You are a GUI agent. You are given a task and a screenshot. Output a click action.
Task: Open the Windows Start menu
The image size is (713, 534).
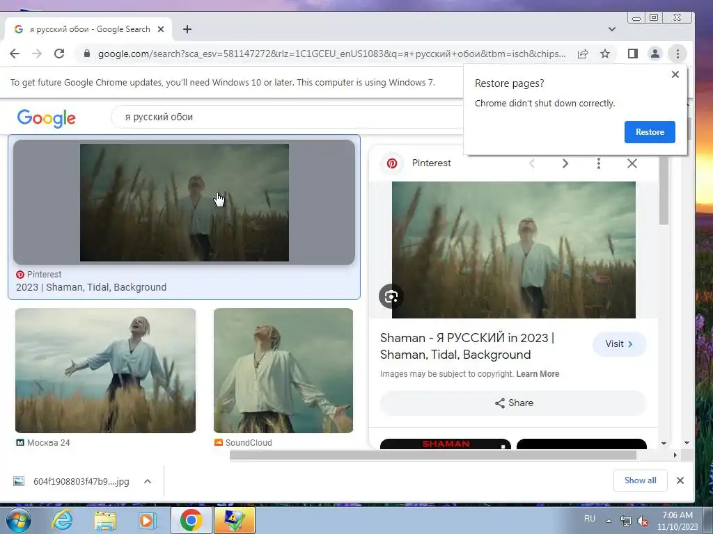(18, 520)
